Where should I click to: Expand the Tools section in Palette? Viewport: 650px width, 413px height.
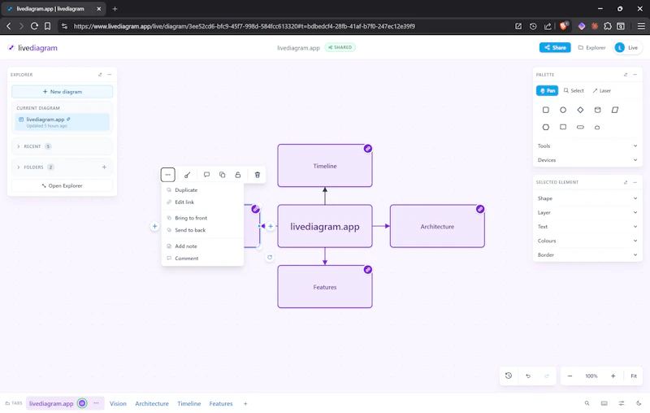click(x=587, y=146)
